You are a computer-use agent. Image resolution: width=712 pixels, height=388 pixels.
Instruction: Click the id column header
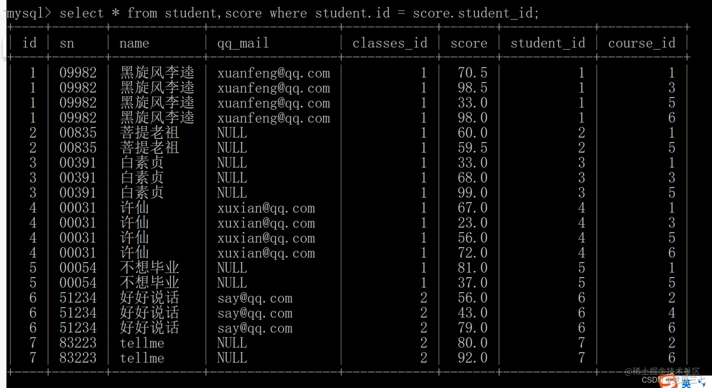pos(29,43)
